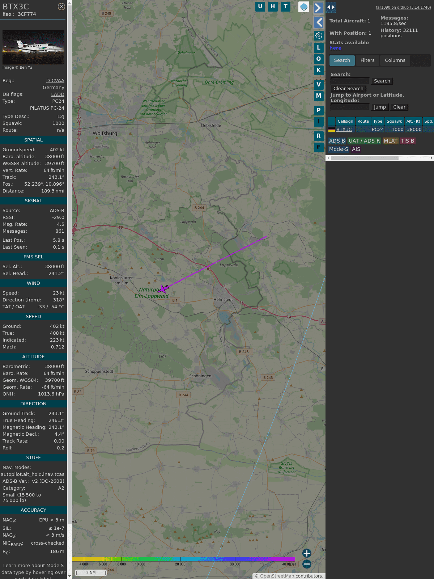This screenshot has height=579, width=434.
Task: Toggle sidebar with the double-arrow button
Action: coord(331,7)
